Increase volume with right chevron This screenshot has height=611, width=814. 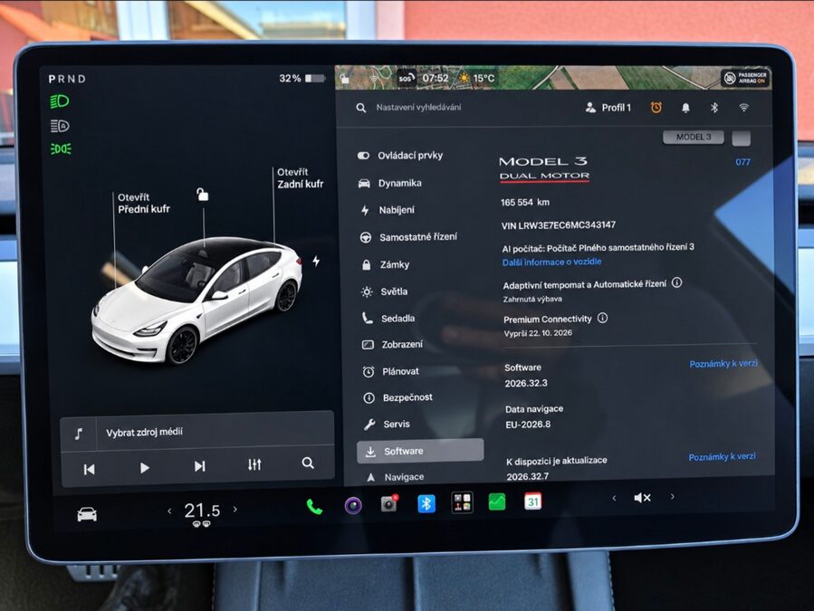tap(672, 496)
